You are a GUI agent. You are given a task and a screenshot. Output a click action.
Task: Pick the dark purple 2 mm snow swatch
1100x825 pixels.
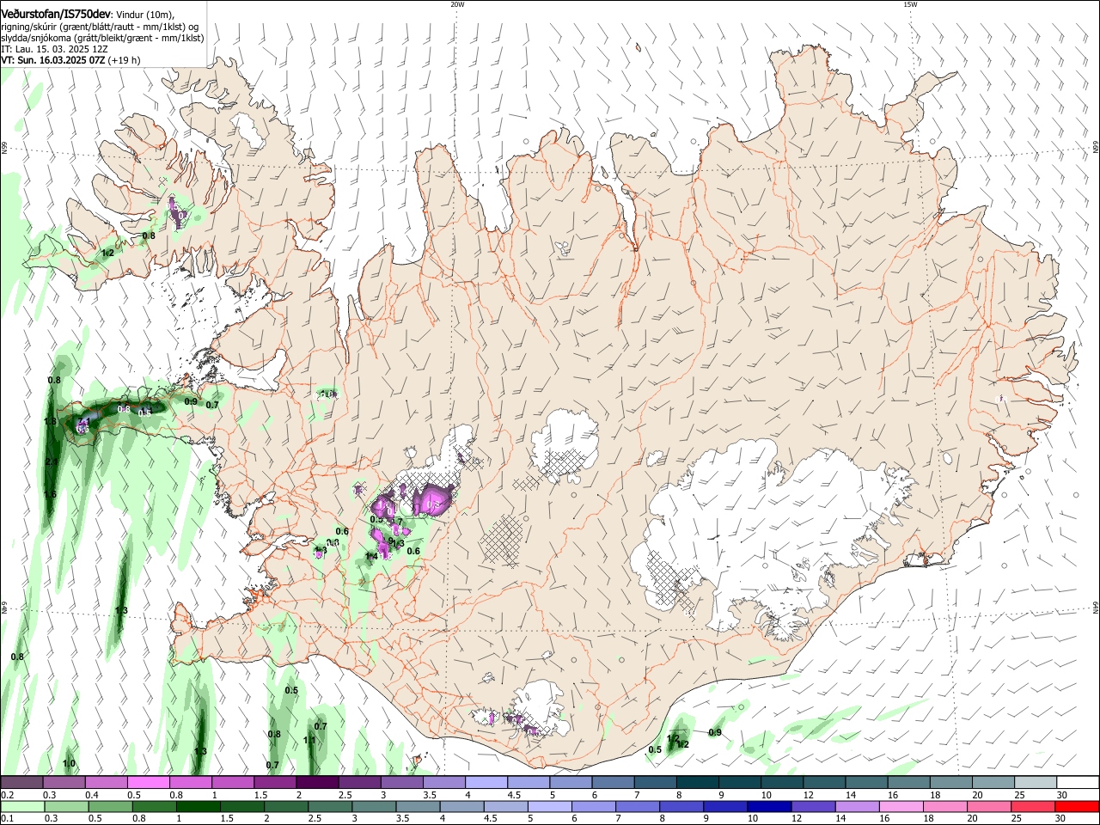317,783
